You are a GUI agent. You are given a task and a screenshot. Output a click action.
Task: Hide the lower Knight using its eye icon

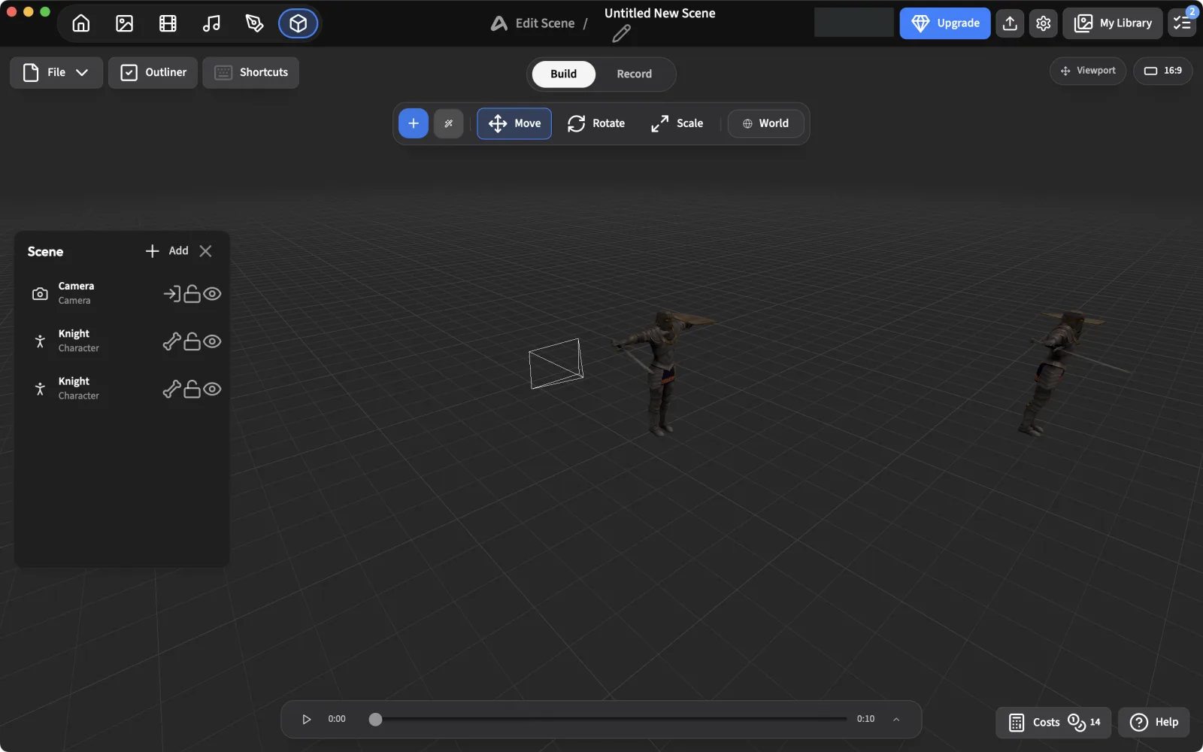pos(213,389)
